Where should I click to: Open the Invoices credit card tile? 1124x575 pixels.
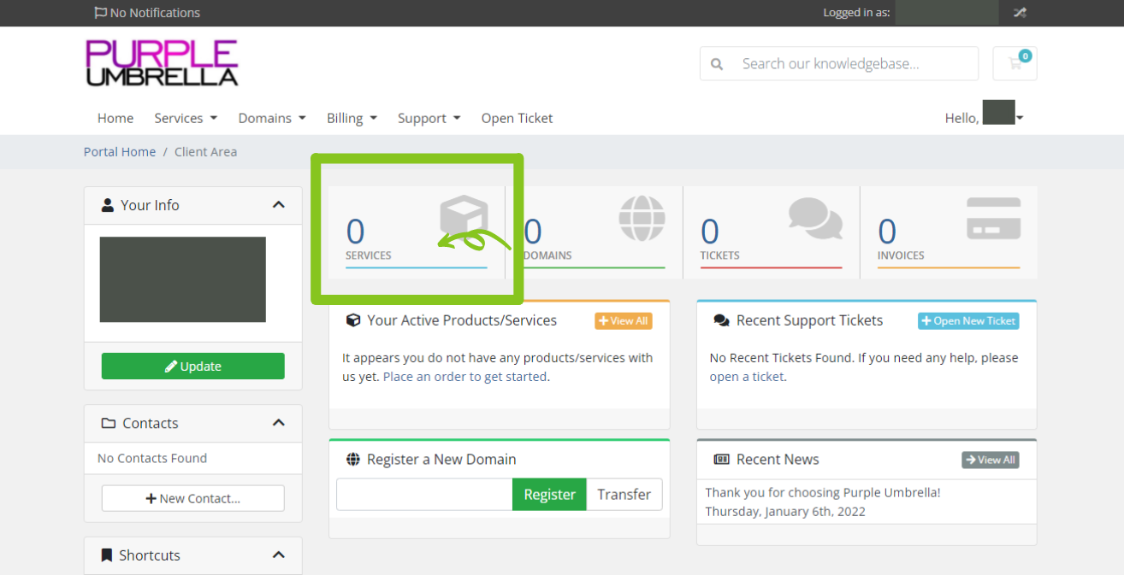[948, 232]
